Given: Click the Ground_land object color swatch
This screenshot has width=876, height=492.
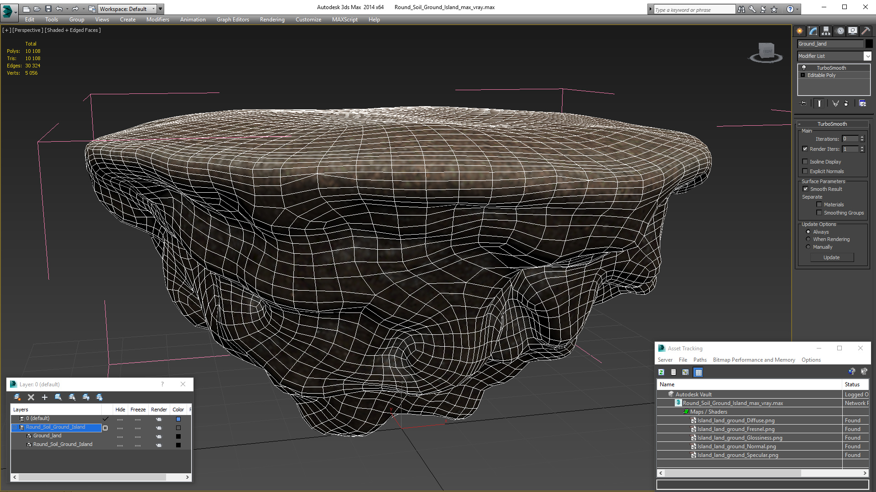Looking at the screenshot, I should (869, 44).
